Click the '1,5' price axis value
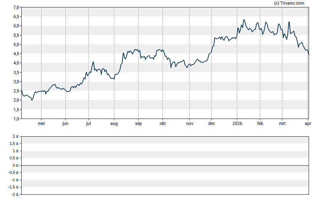315x200 pixels. tap(16, 110)
